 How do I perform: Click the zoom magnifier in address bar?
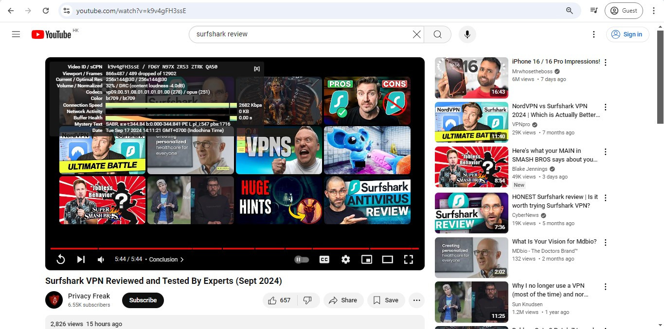coord(569,11)
